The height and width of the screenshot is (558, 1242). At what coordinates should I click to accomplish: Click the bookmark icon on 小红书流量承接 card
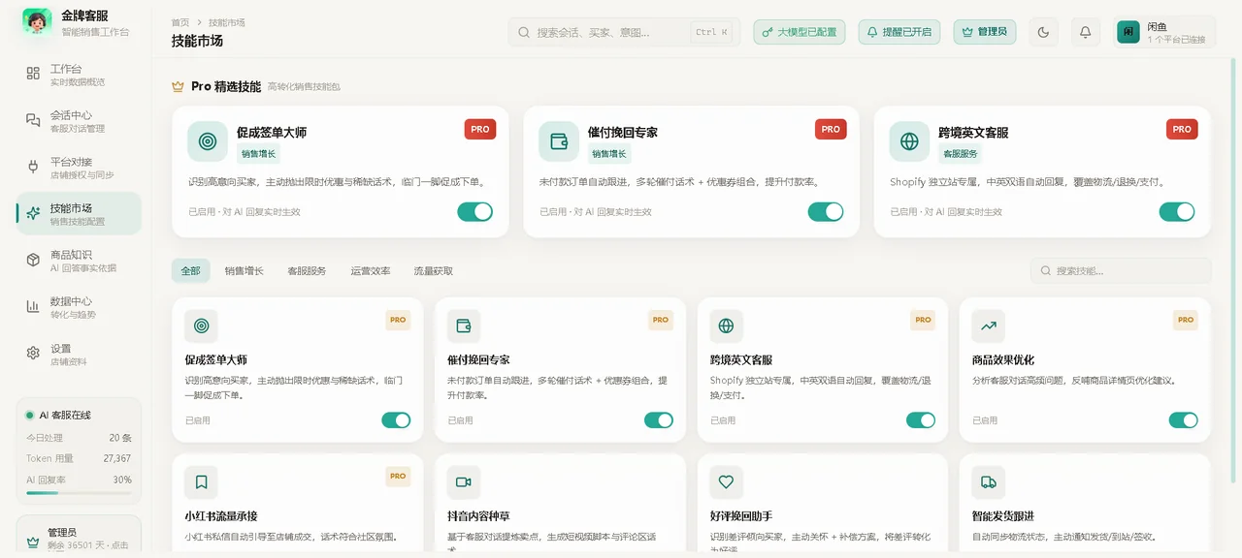pos(201,482)
